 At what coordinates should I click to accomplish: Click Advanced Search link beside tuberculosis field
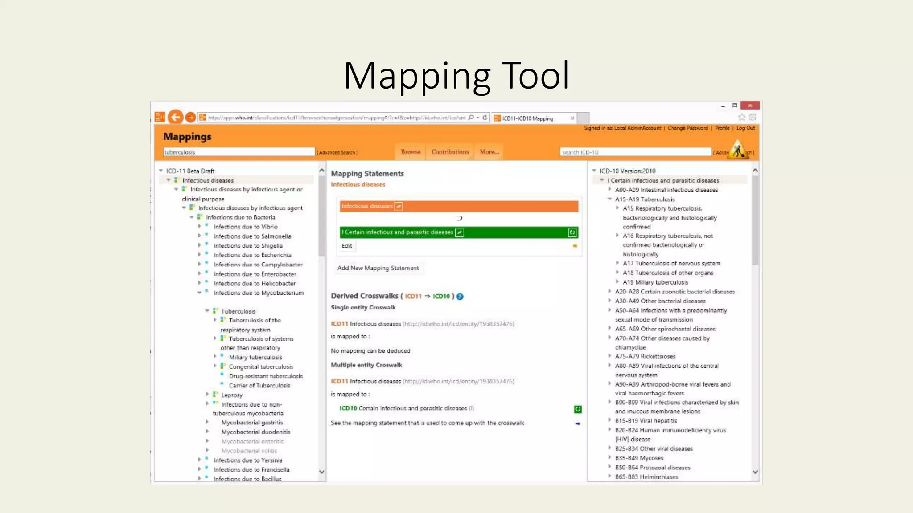click(x=337, y=152)
